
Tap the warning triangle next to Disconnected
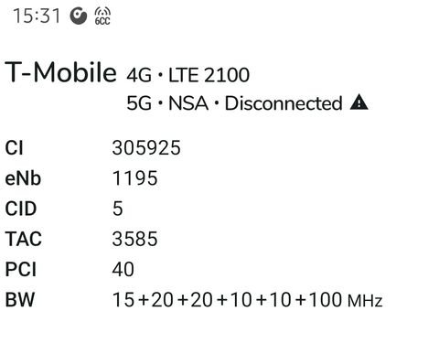(x=359, y=102)
